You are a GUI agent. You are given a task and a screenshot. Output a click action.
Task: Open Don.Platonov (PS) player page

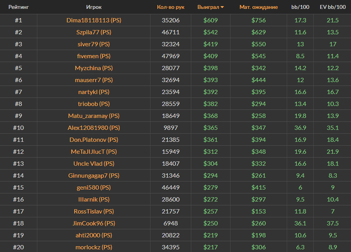[94, 140]
